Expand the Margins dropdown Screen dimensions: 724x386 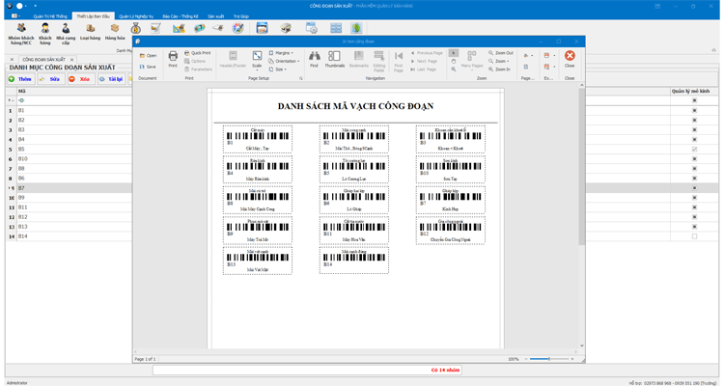click(283, 53)
